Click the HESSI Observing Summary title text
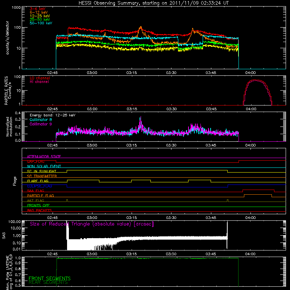Image resolution: width=290 pixels, height=290 pixels. point(153,3)
